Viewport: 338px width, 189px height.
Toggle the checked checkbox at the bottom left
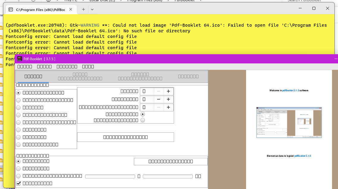point(19,183)
